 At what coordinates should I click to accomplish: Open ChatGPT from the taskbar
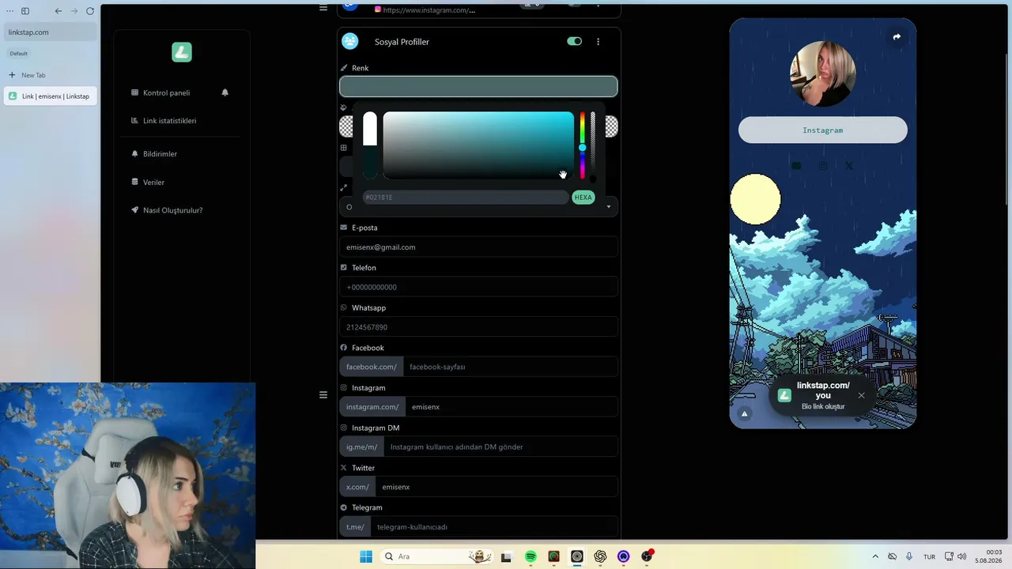click(600, 556)
